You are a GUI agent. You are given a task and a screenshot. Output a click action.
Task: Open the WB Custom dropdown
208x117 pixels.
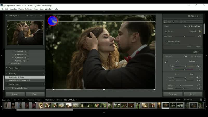coord(193,61)
